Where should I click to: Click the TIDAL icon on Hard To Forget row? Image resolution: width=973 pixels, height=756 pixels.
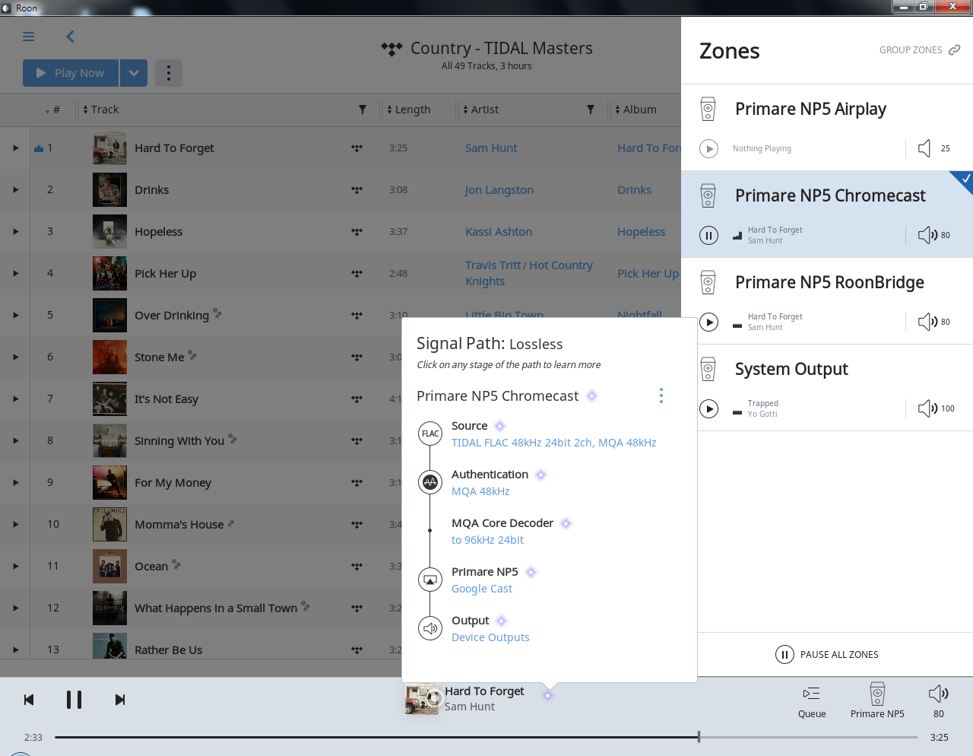coord(357,148)
